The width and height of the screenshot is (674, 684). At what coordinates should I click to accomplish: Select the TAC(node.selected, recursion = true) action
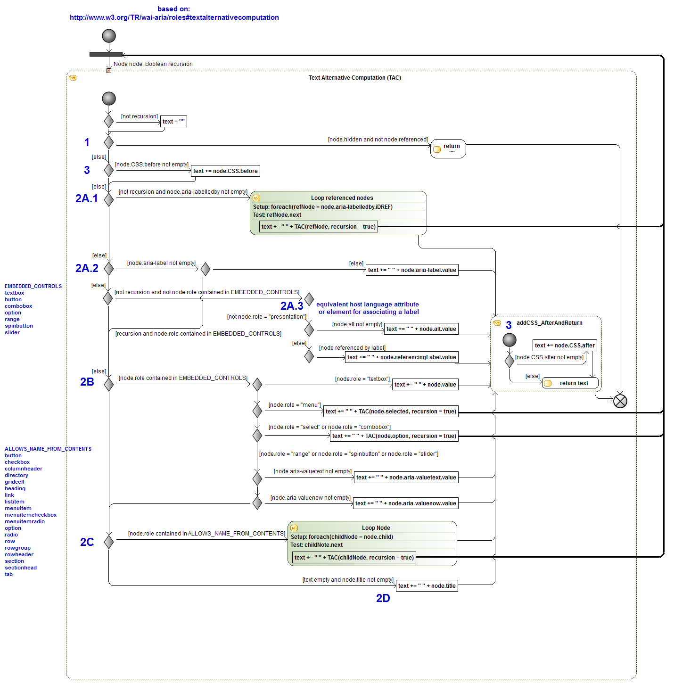[391, 412]
